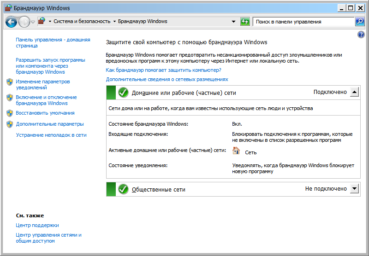
Task: Click 'Состояние брандмауэра Windows:' label
Action: tap(148, 124)
